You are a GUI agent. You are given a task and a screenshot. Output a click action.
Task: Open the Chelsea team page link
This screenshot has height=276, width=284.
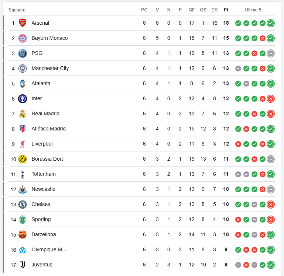tap(41, 204)
